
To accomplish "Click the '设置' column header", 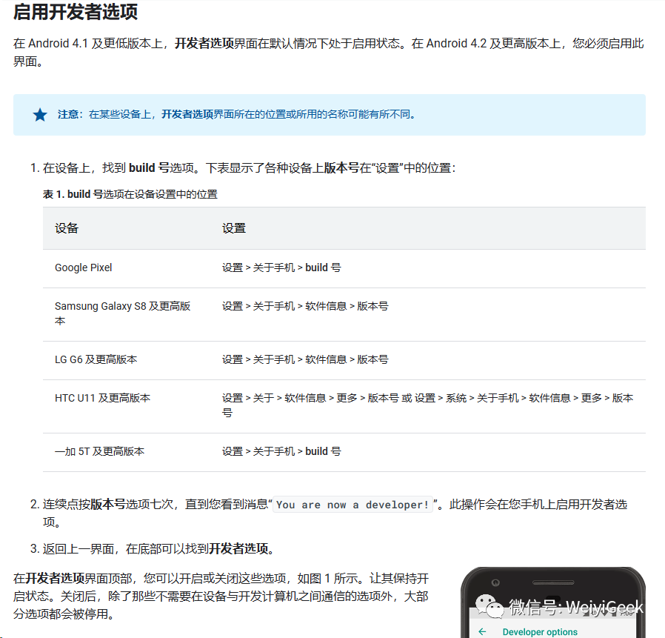I will click(234, 228).
